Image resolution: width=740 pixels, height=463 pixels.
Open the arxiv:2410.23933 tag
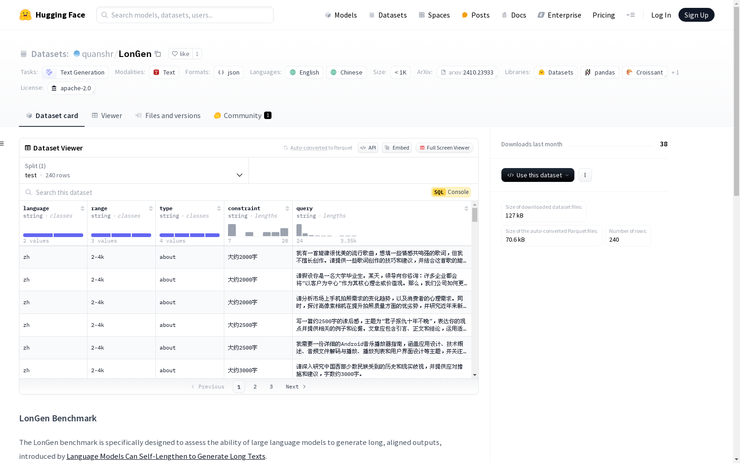(467, 72)
